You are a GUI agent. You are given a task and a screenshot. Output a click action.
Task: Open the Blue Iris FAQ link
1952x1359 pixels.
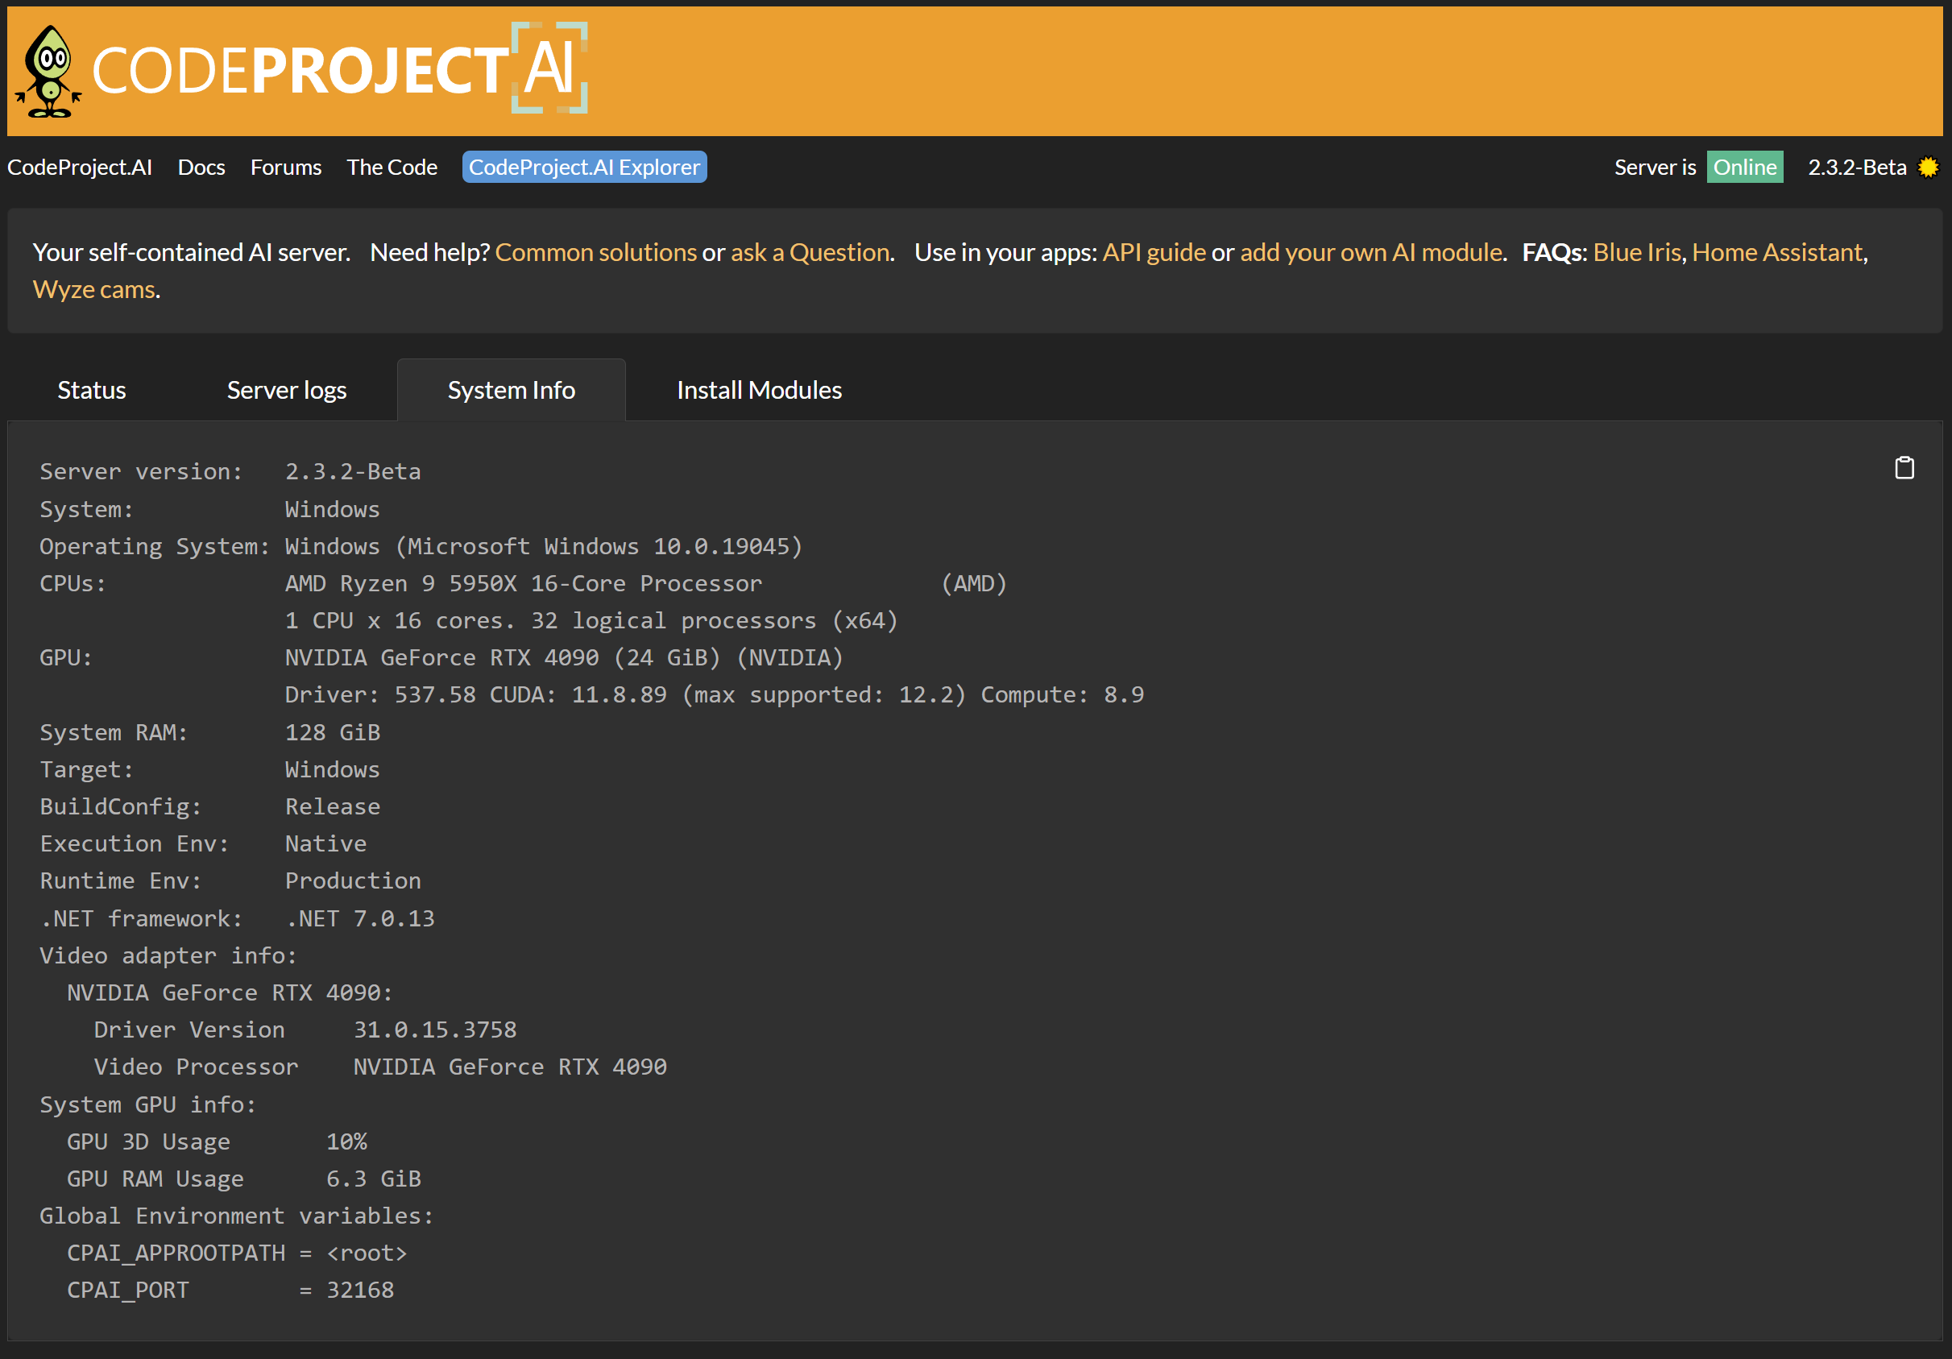pos(1636,252)
